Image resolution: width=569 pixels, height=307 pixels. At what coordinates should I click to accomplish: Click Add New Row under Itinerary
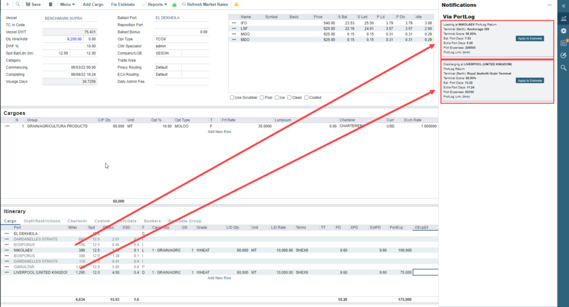219,278
